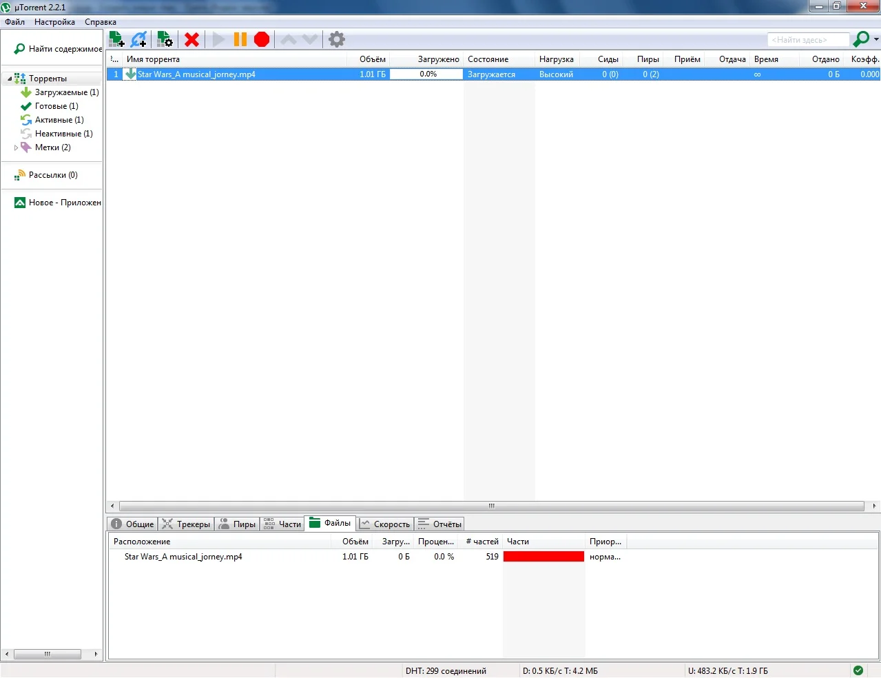This screenshot has width=881, height=678.
Task: Expand the Метки (2) node
Action: tap(16, 147)
